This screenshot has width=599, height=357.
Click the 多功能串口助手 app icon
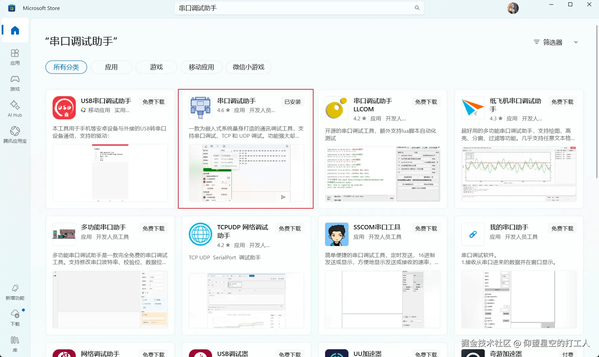click(x=64, y=234)
